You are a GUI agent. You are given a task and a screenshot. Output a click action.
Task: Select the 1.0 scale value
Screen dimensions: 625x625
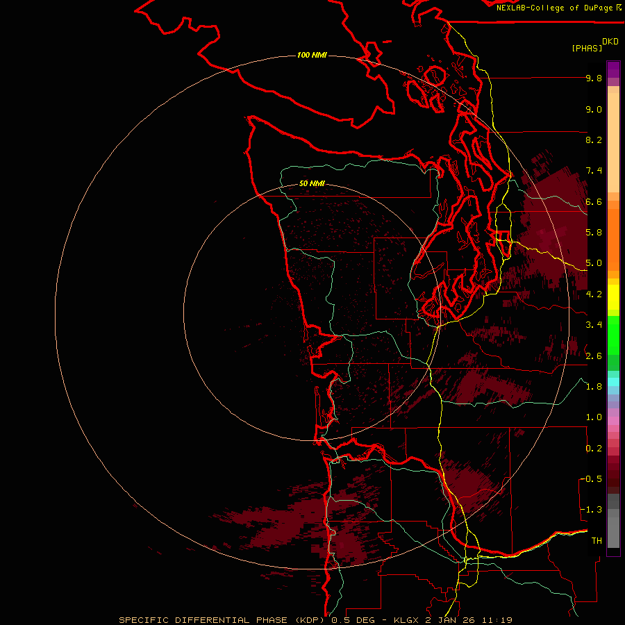[594, 418]
